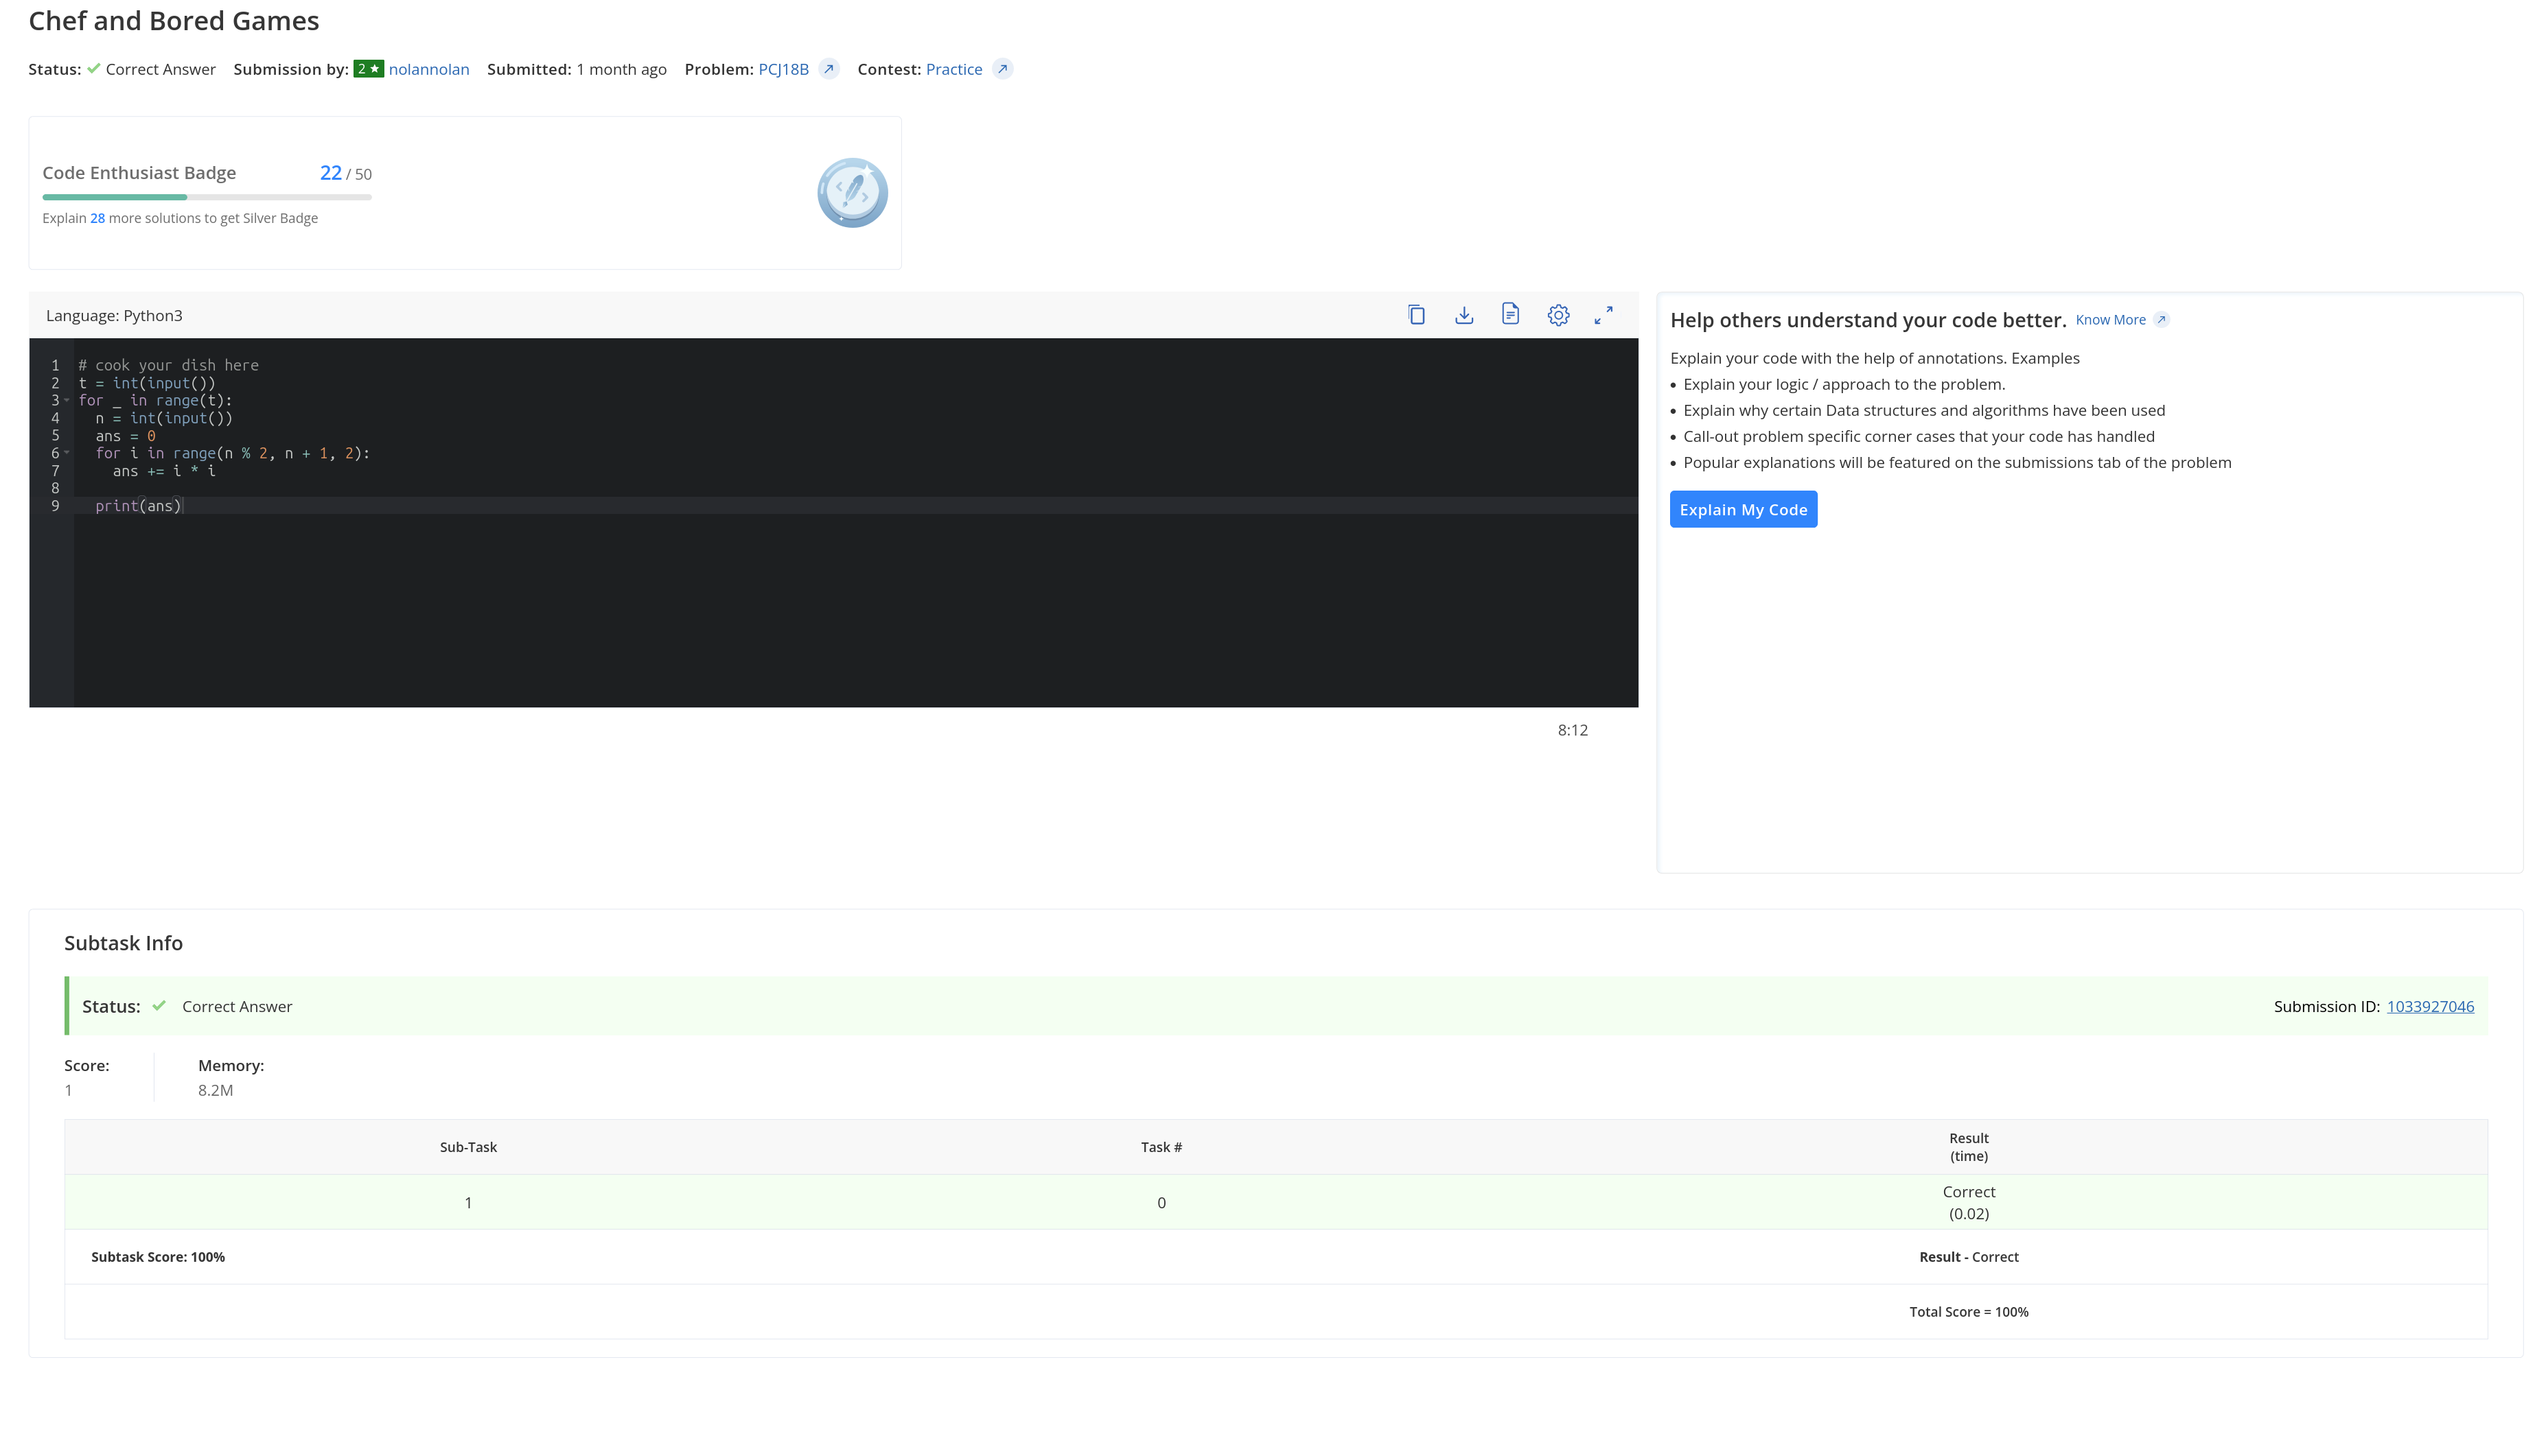The width and height of the screenshot is (2535, 1456).
Task: Click the badge progress bar
Action: tap(207, 197)
